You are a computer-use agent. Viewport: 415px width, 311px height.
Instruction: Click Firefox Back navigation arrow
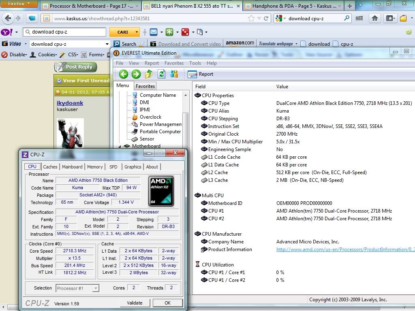coord(8,18)
